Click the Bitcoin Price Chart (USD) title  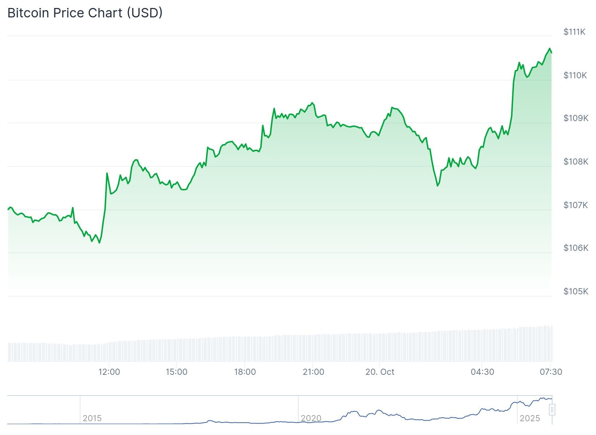point(85,13)
